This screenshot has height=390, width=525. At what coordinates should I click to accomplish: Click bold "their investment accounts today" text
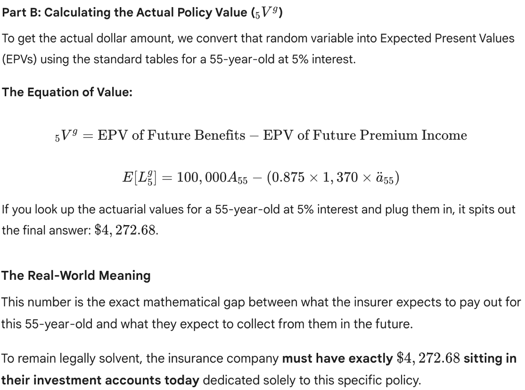(100, 380)
